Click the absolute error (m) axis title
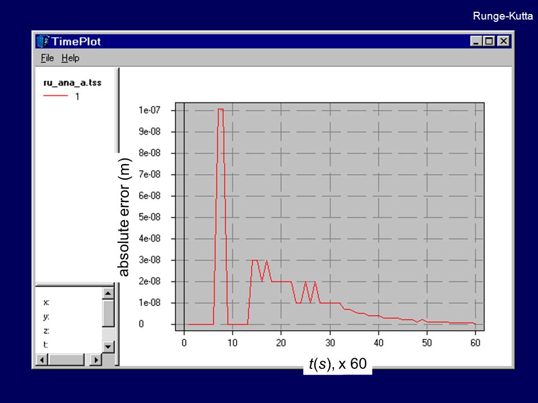 [124, 217]
